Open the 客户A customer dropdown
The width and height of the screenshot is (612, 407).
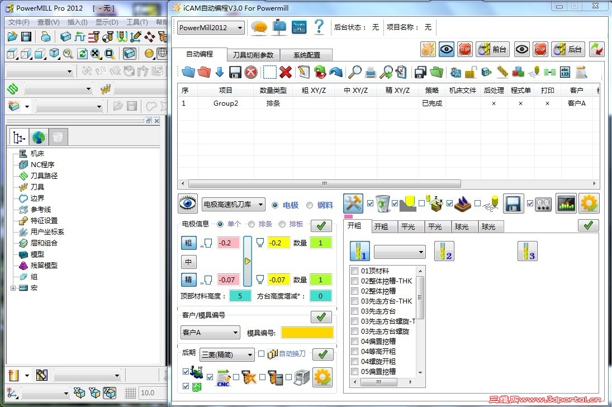[x=210, y=333]
